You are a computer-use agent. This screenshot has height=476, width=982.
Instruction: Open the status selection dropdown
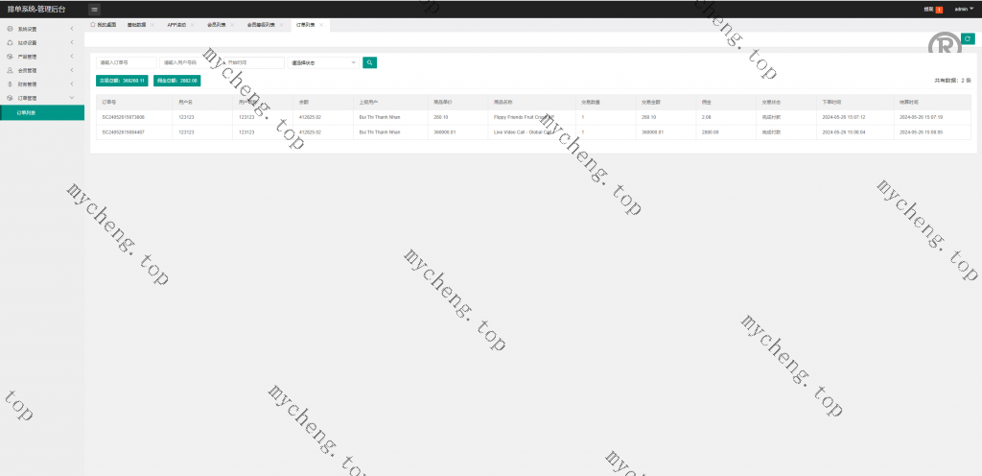[x=324, y=62]
